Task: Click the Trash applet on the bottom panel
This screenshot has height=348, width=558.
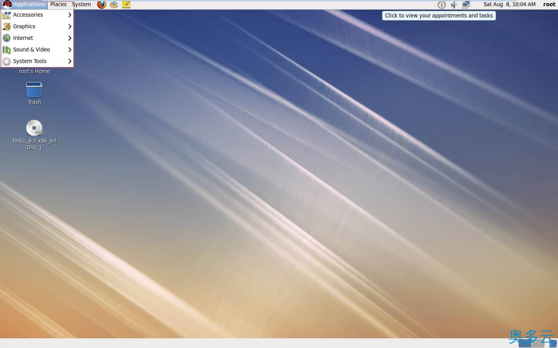Action: (553, 343)
